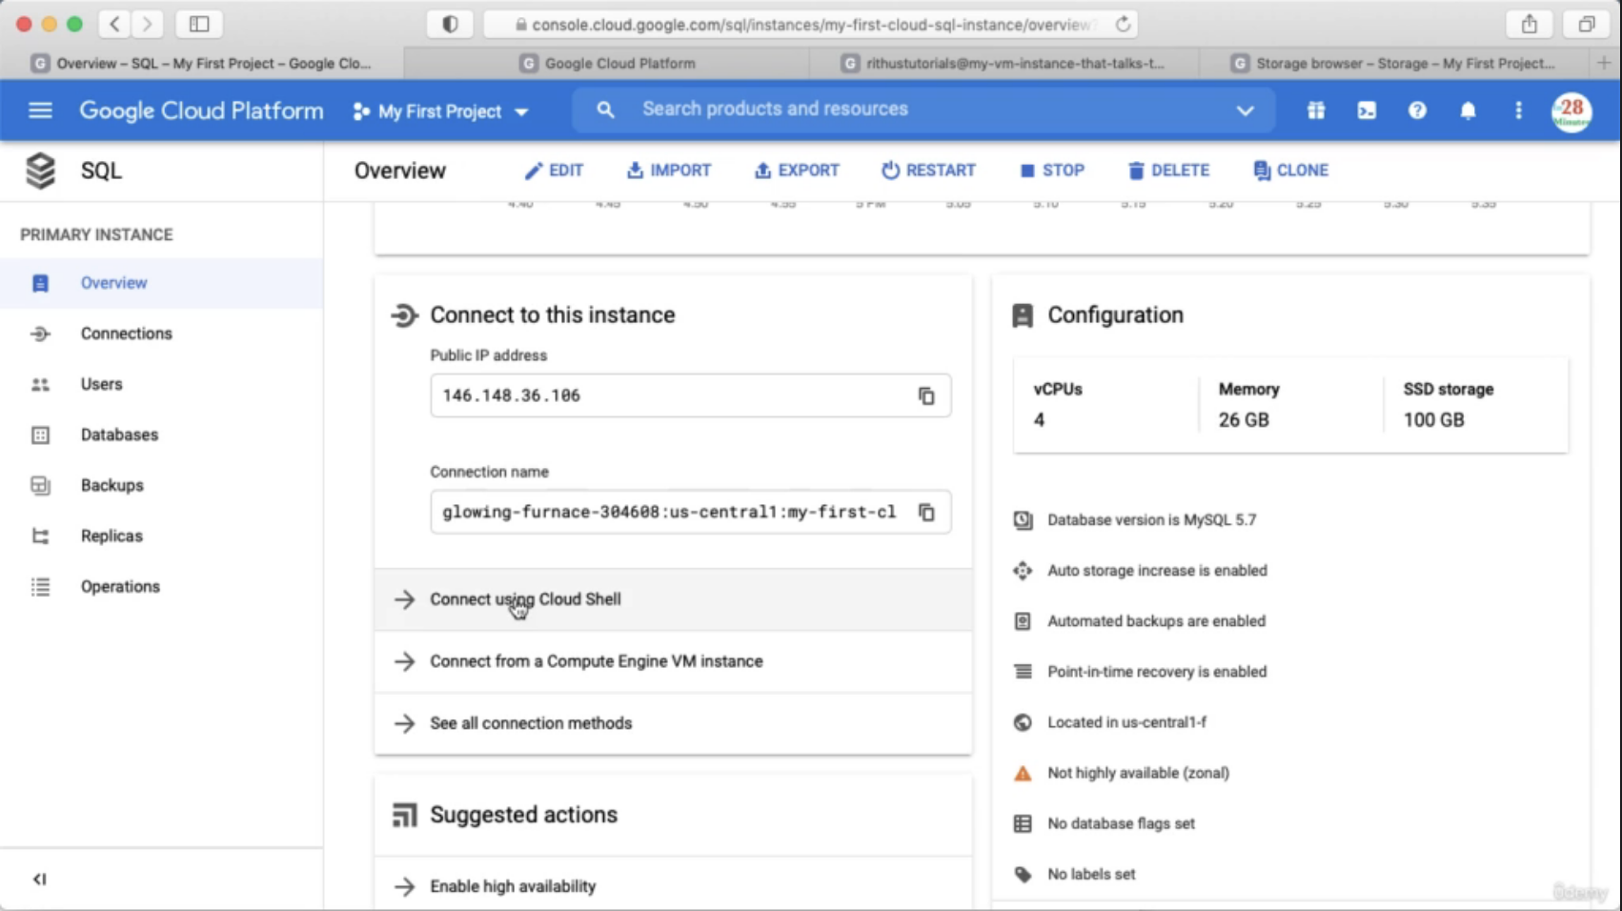
Task: Go to Backups in sidebar
Action: (161, 485)
